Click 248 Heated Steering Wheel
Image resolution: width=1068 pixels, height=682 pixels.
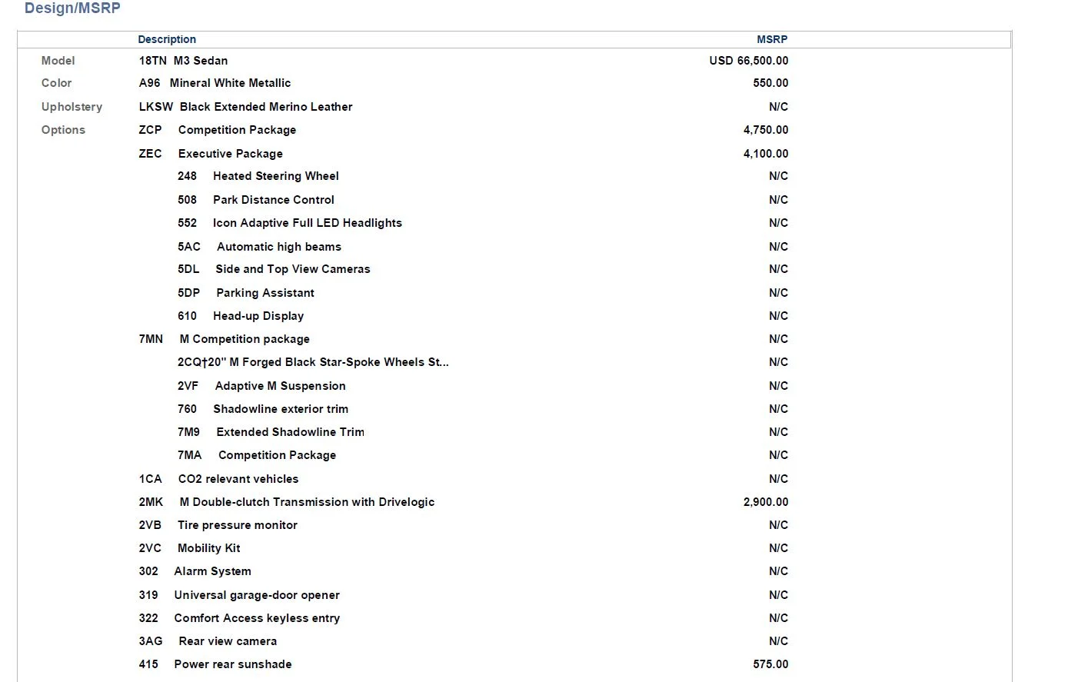pos(258,176)
